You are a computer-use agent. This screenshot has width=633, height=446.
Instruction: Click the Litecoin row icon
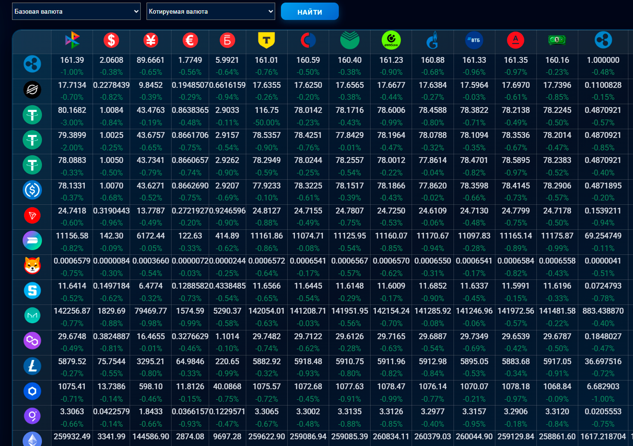click(x=32, y=366)
